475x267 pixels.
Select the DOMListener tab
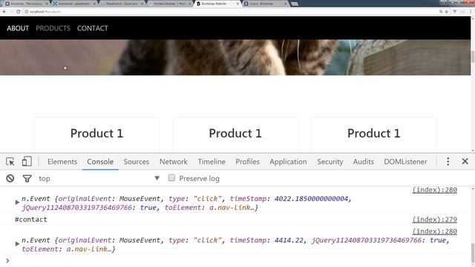tap(405, 162)
